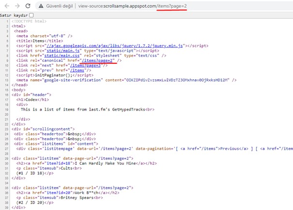Click the meta charset="utf-8" line
The height and width of the screenshot is (210, 293).
click(44, 36)
